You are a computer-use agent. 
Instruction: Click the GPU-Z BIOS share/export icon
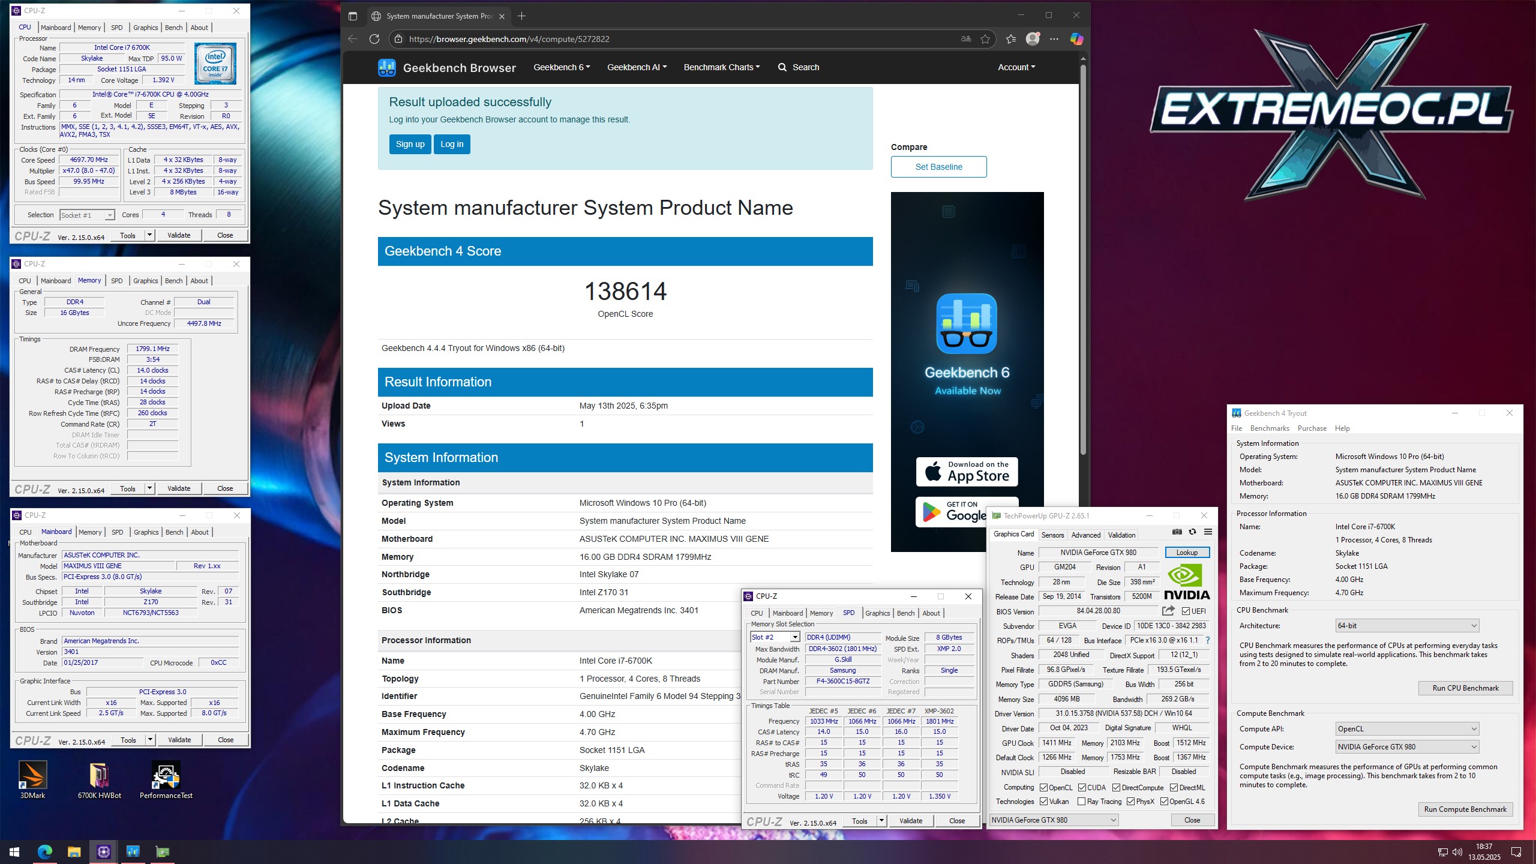[x=1168, y=611]
